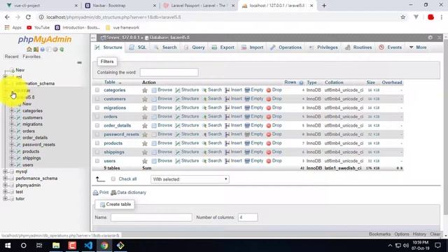Check the shippings table checkbox
The image size is (448, 252).
[x=97, y=152]
